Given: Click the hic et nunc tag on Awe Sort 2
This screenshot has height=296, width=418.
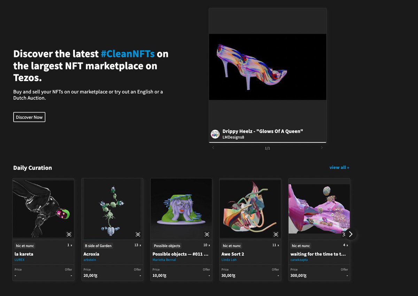Looking at the screenshot, I should 232,246.
